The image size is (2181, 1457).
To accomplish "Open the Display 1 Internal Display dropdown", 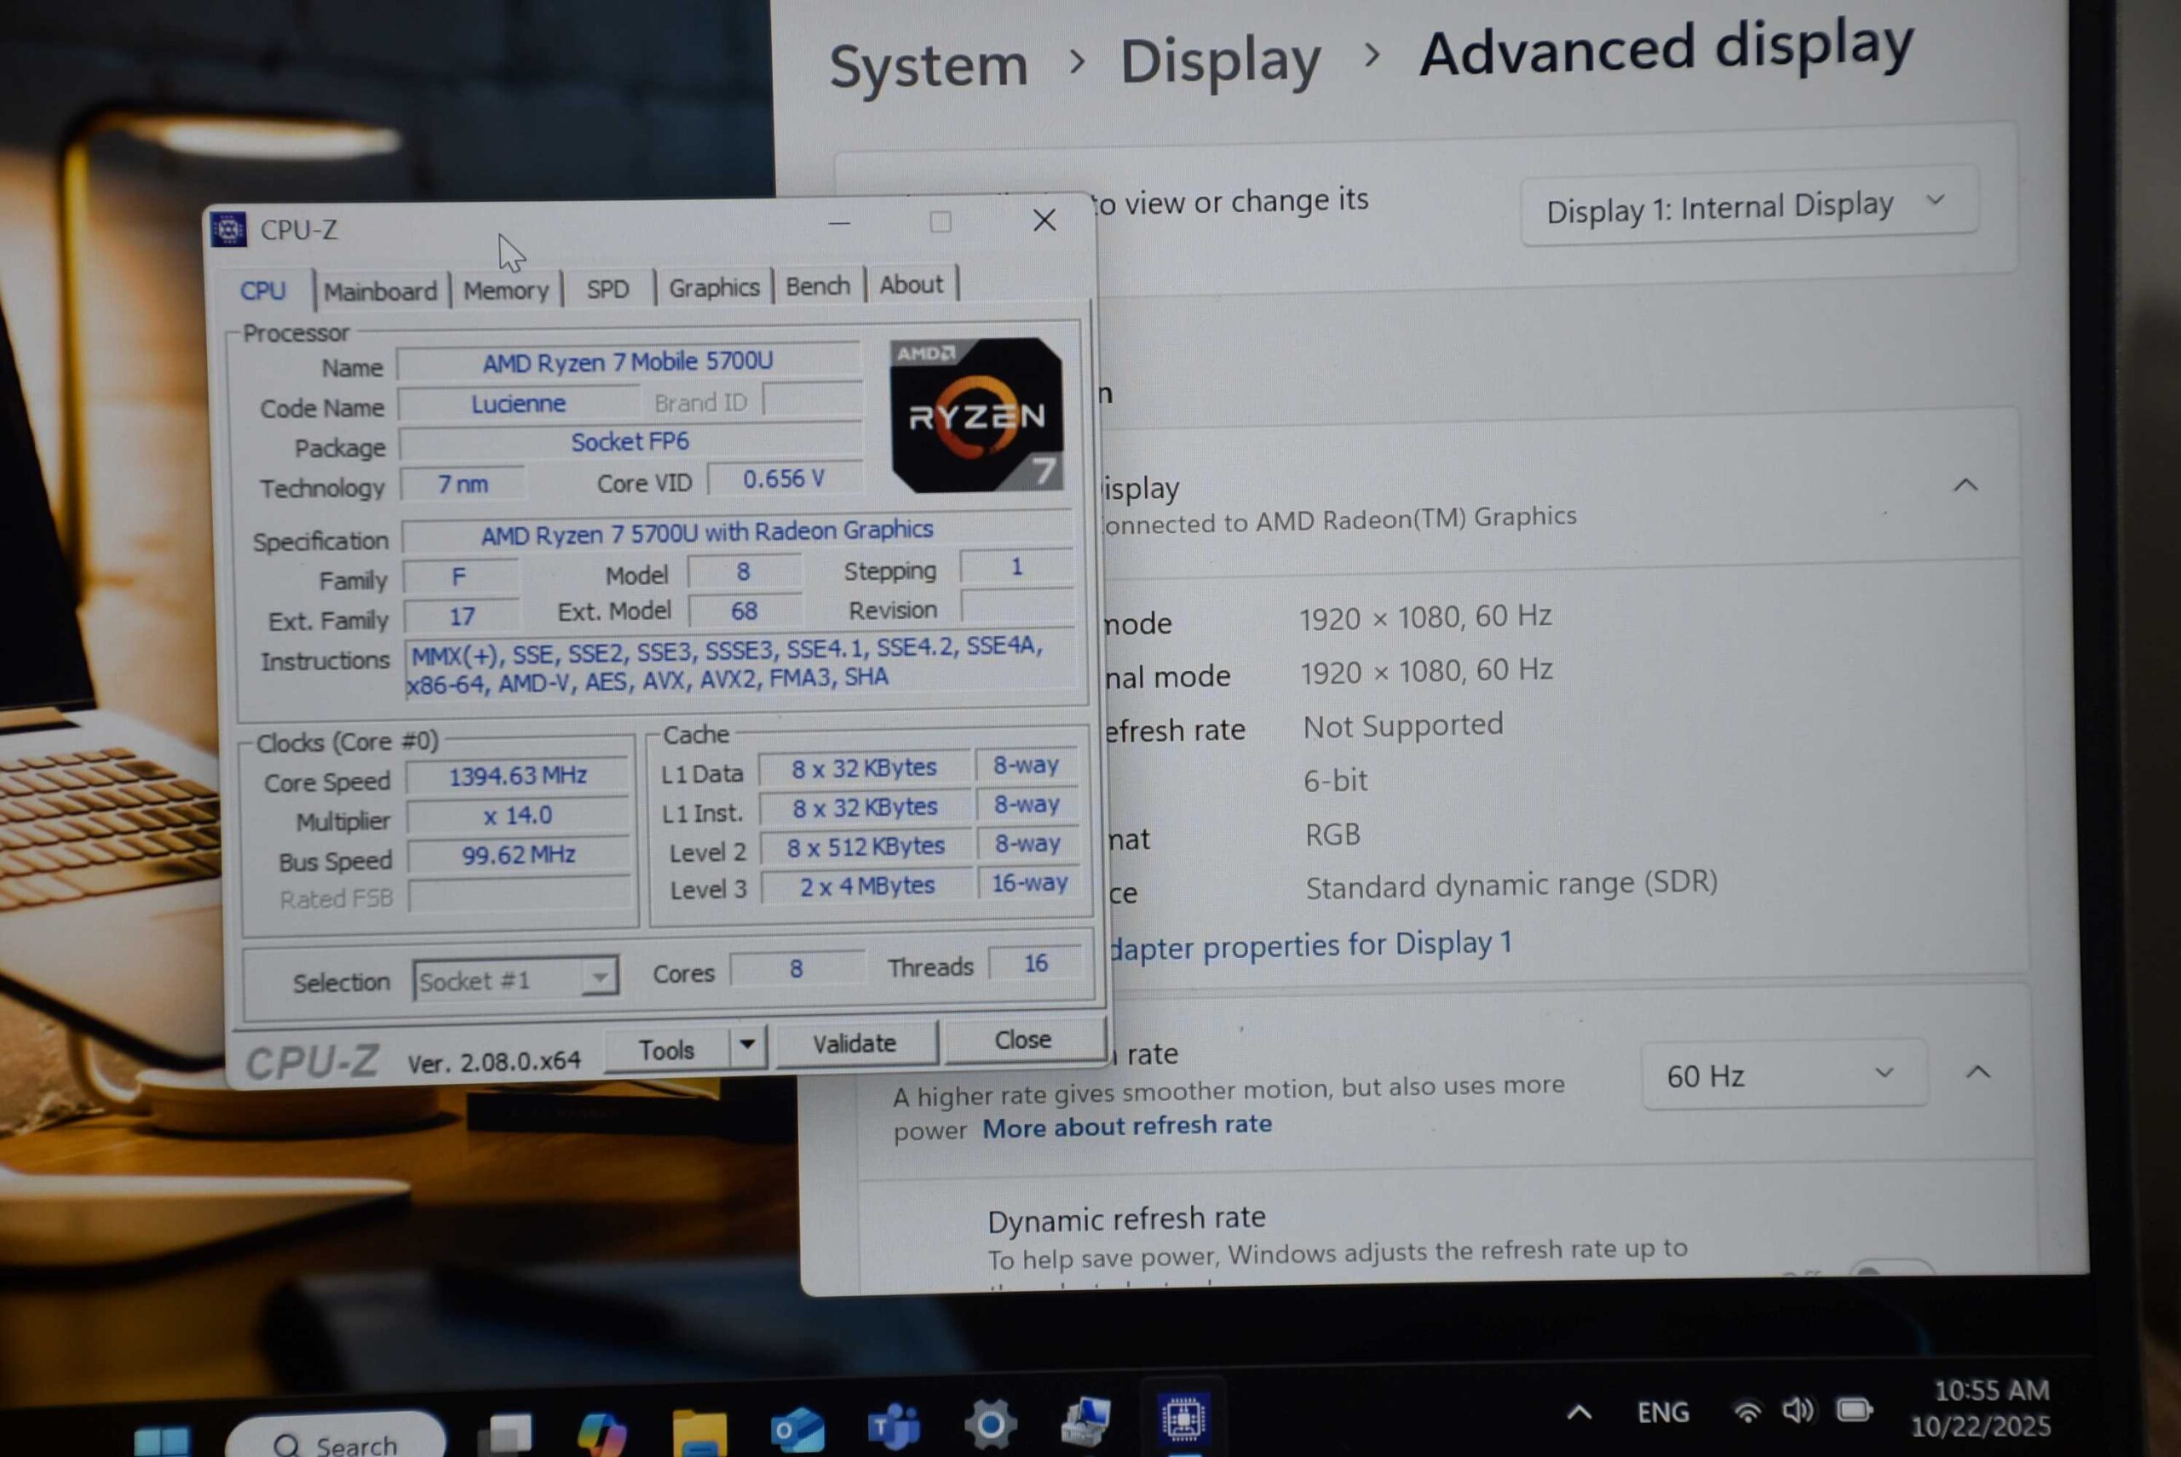I will 1746,206.
